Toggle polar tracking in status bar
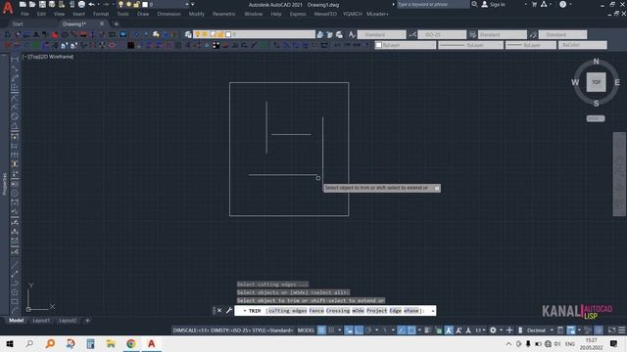 368,330
